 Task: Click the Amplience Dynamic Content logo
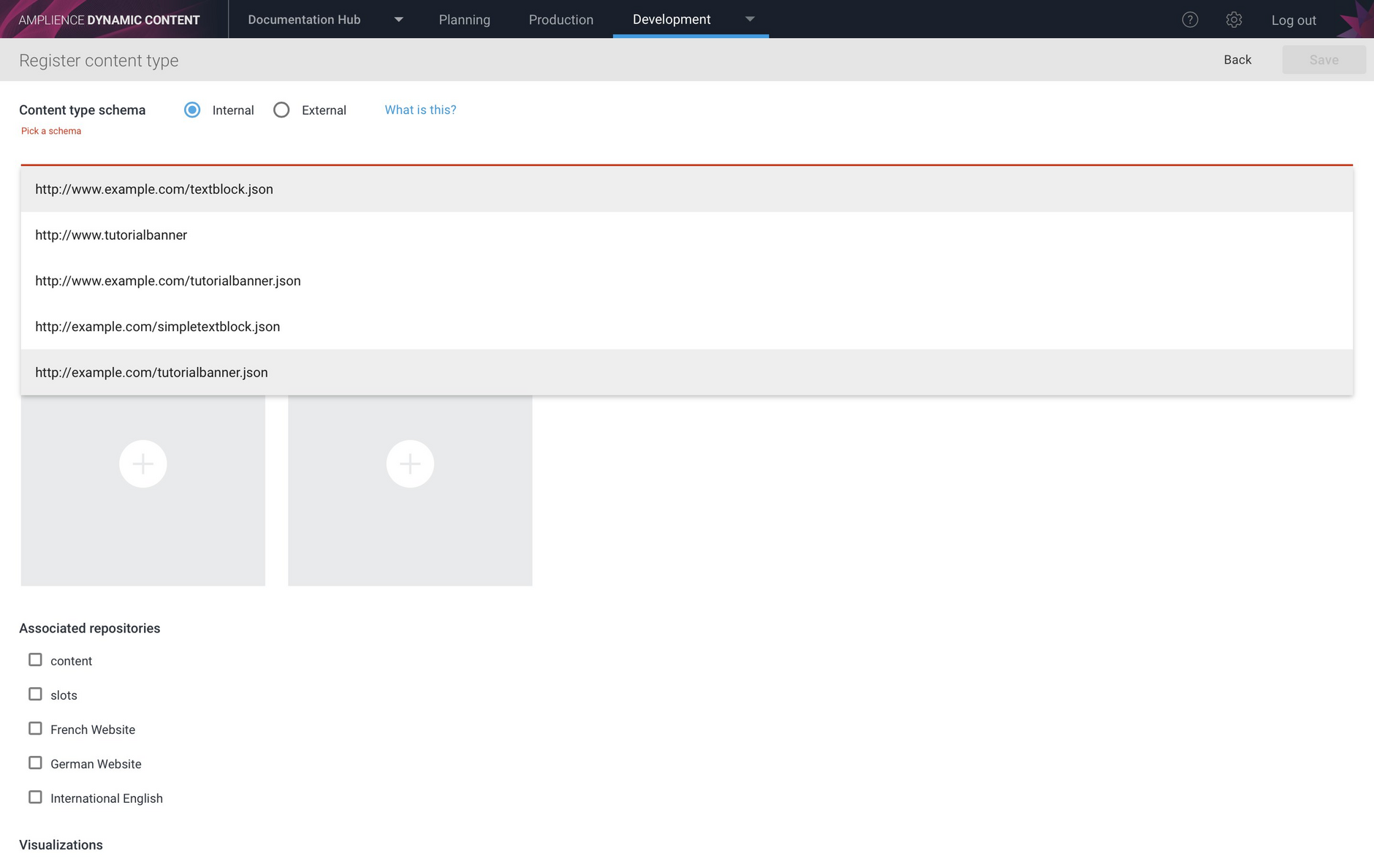click(108, 19)
